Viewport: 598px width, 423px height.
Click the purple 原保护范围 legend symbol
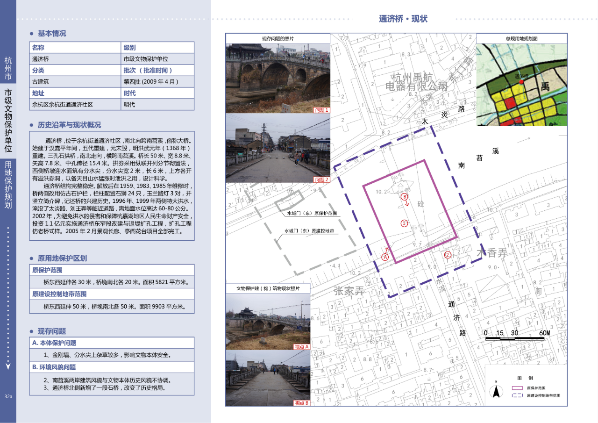[517, 388]
